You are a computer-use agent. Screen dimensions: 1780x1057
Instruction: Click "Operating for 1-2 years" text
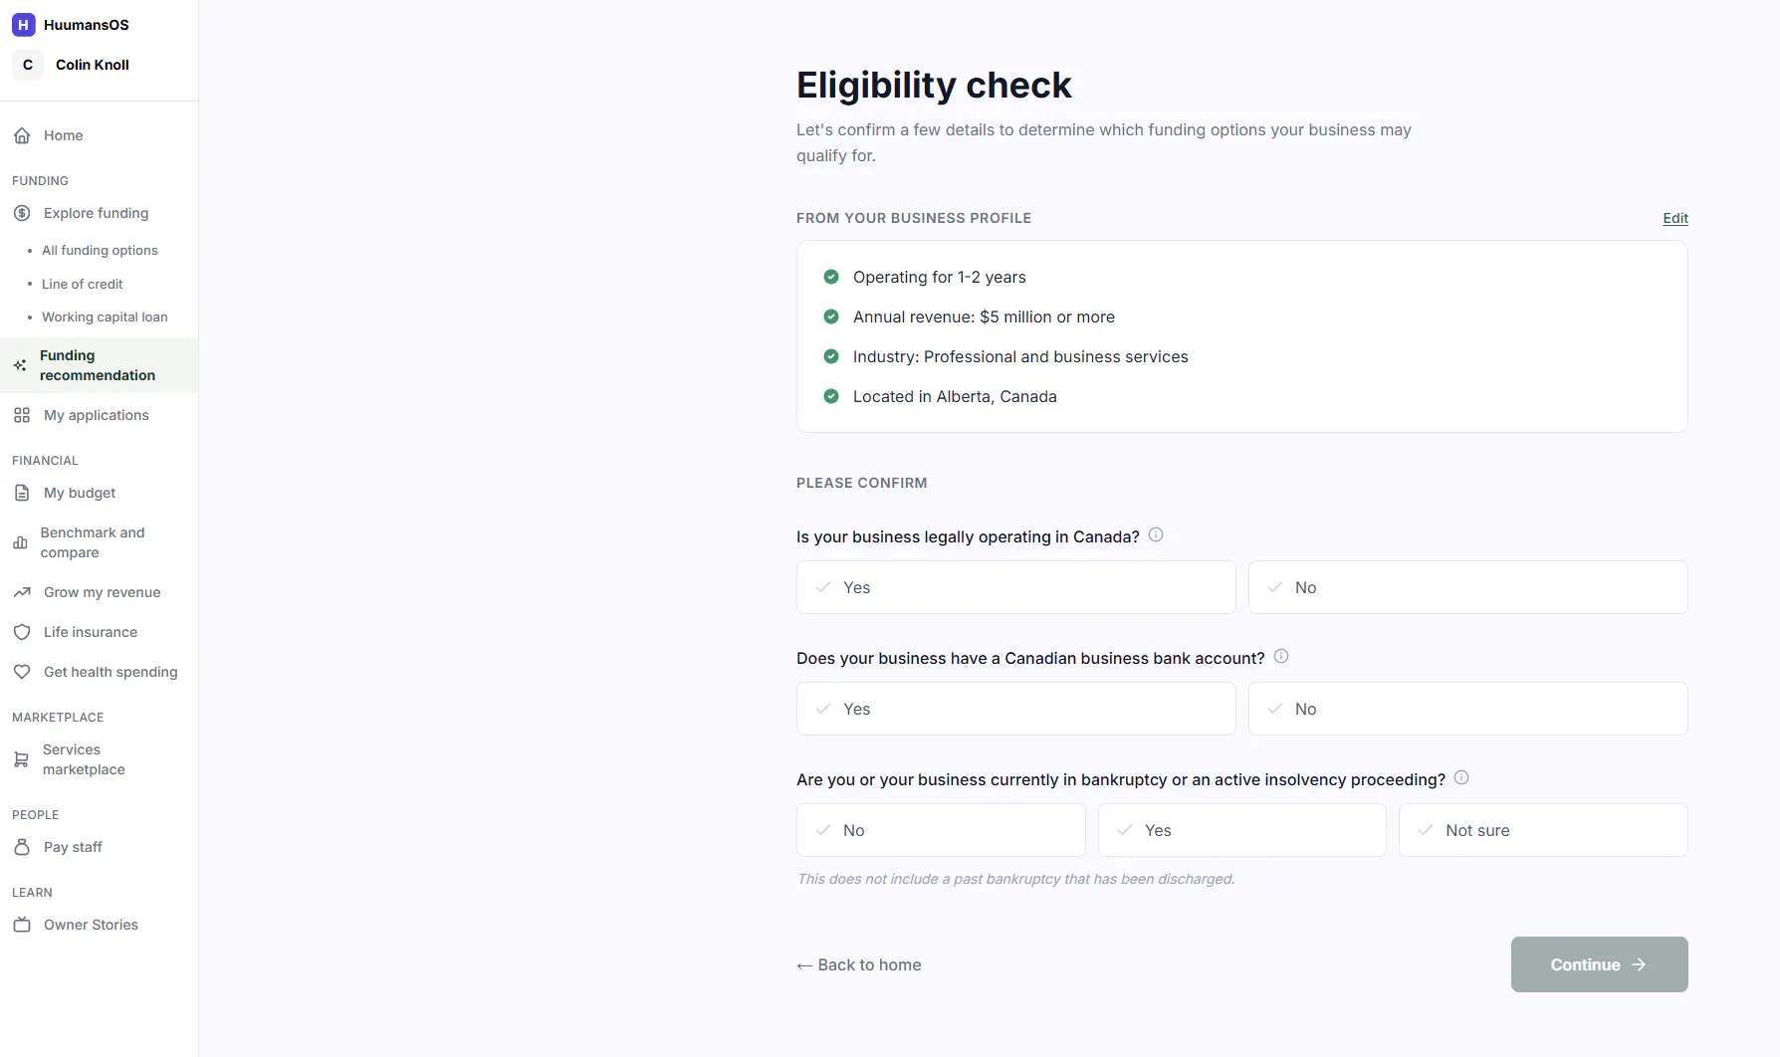point(939,277)
